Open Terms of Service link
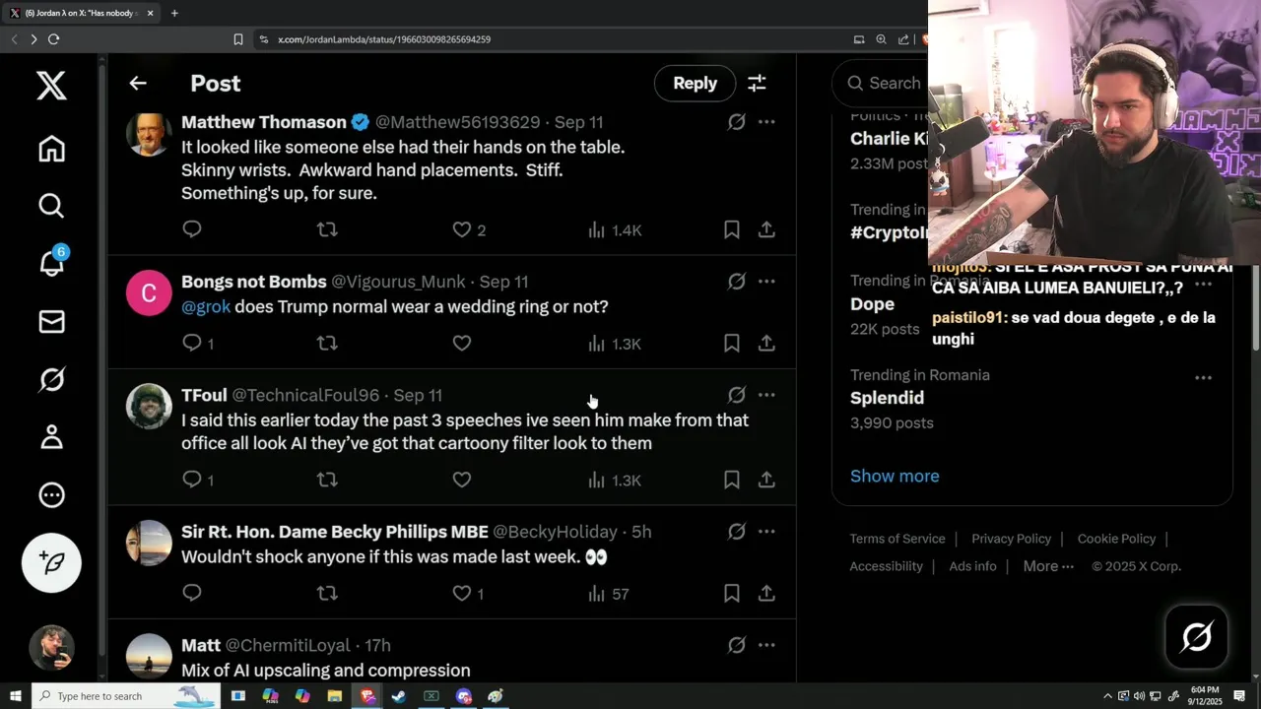Viewport: 1261px width, 709px height. [x=897, y=539]
